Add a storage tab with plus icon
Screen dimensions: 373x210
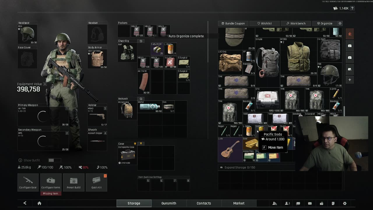pos(350,80)
